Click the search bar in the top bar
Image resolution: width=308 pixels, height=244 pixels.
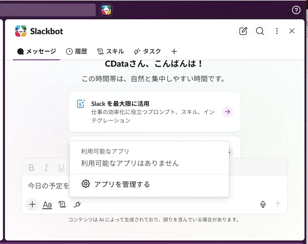[48, 10]
